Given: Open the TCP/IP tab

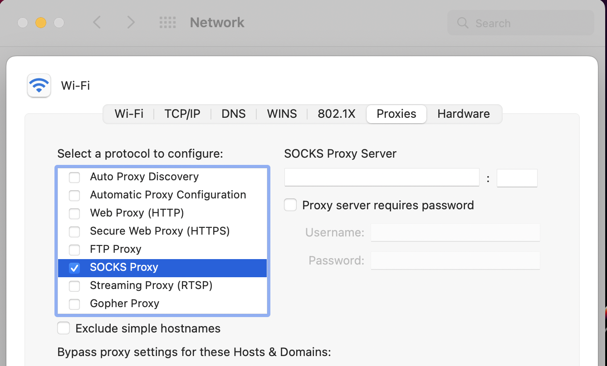Looking at the screenshot, I should (182, 114).
